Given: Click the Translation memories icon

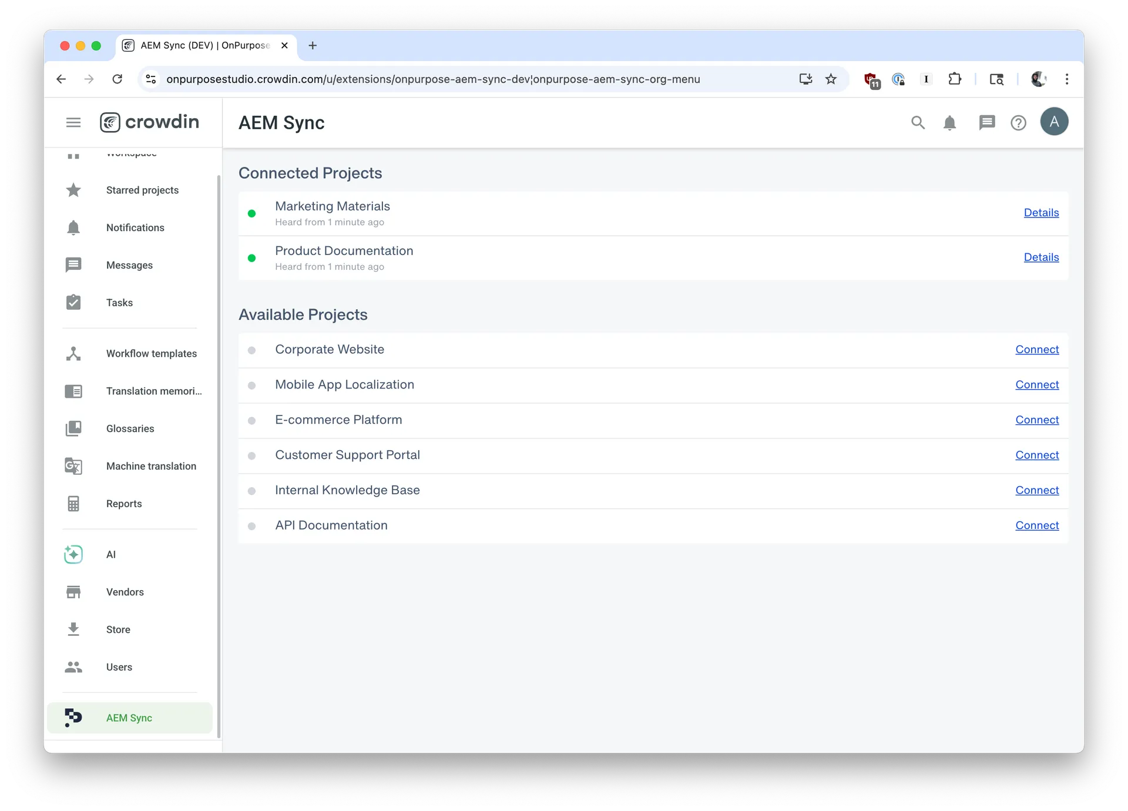Looking at the screenshot, I should point(73,391).
